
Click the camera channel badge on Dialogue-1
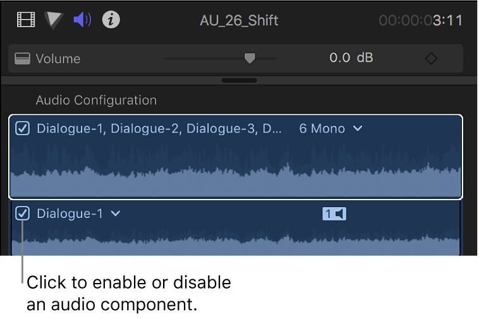click(x=334, y=214)
